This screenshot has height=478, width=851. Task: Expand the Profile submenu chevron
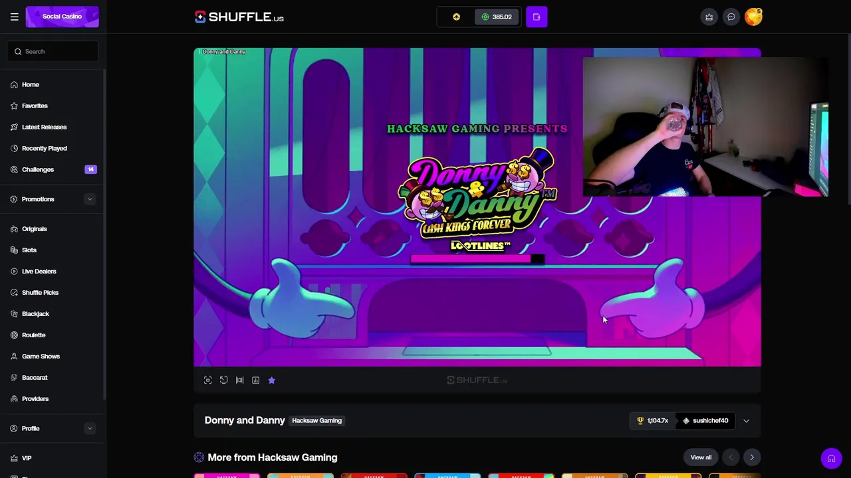pyautogui.click(x=90, y=428)
